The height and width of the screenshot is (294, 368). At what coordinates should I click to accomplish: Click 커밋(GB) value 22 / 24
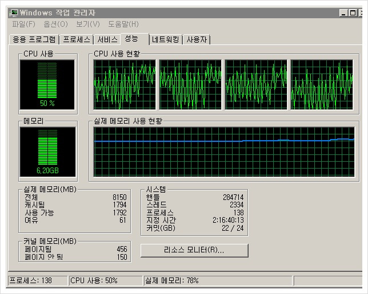click(x=233, y=228)
